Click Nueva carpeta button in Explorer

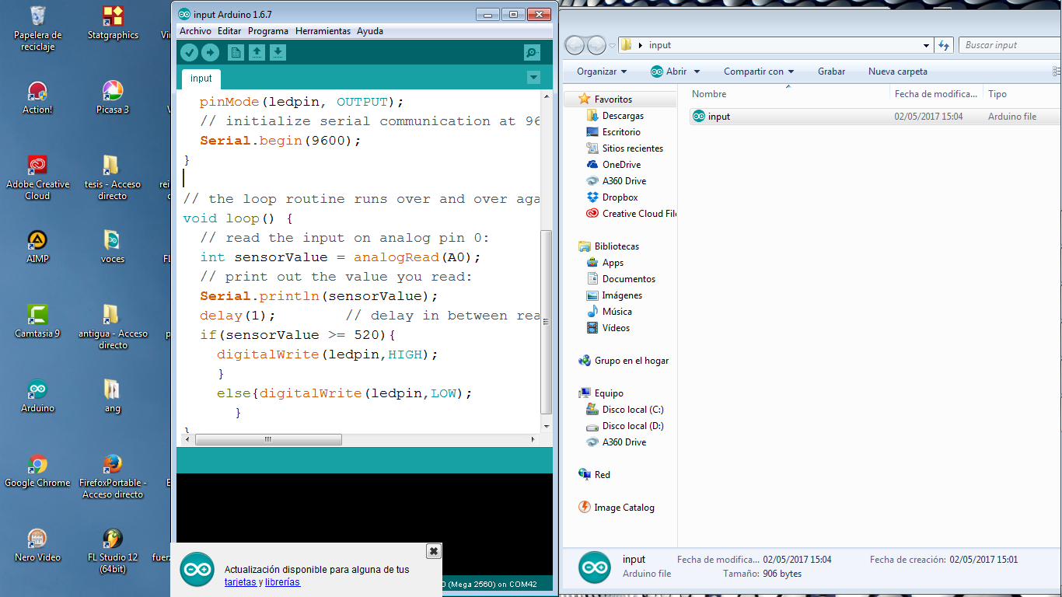898,72
